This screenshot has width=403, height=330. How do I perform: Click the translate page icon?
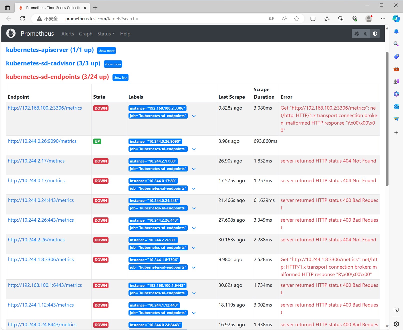tap(271, 19)
